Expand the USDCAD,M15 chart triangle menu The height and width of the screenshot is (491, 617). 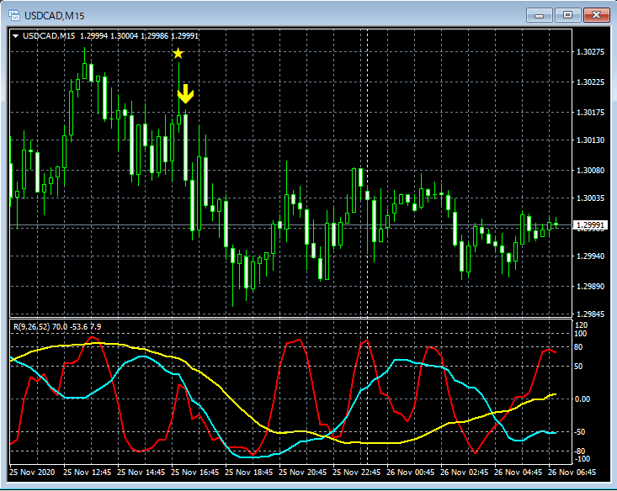(x=15, y=35)
